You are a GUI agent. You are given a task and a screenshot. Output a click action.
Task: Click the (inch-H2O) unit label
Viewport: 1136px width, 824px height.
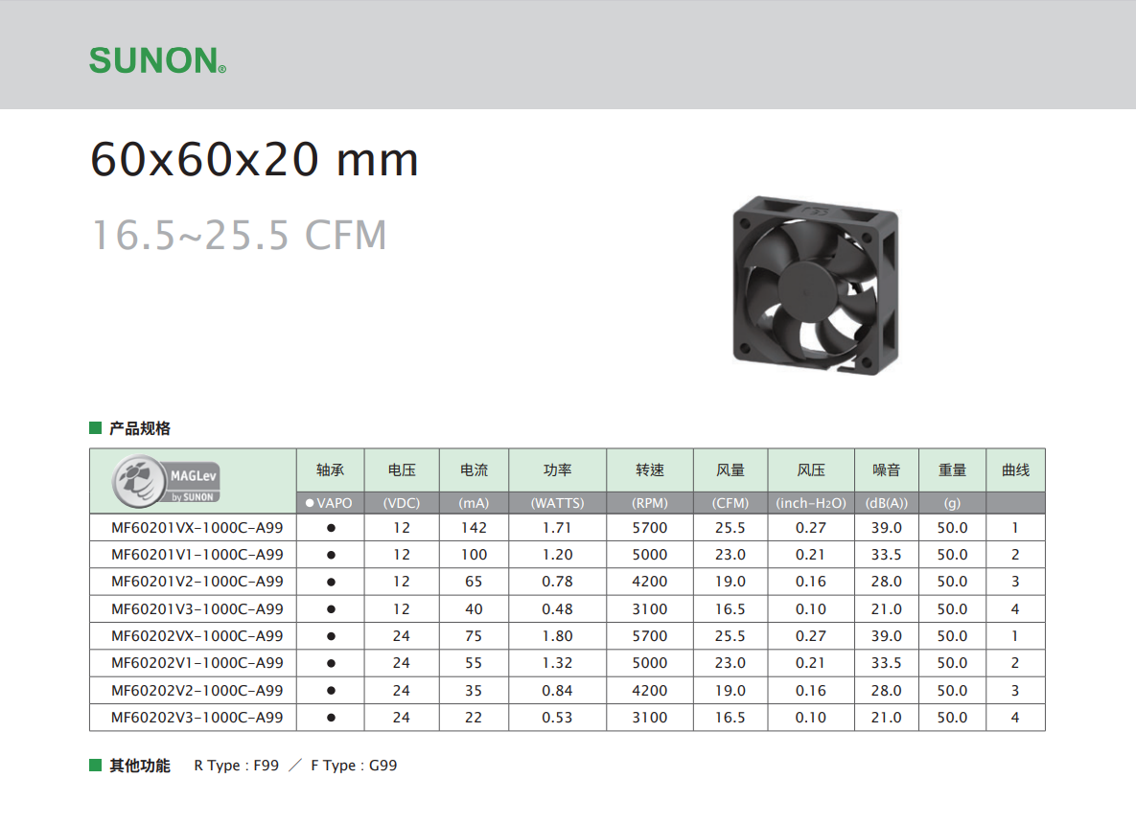[811, 502]
